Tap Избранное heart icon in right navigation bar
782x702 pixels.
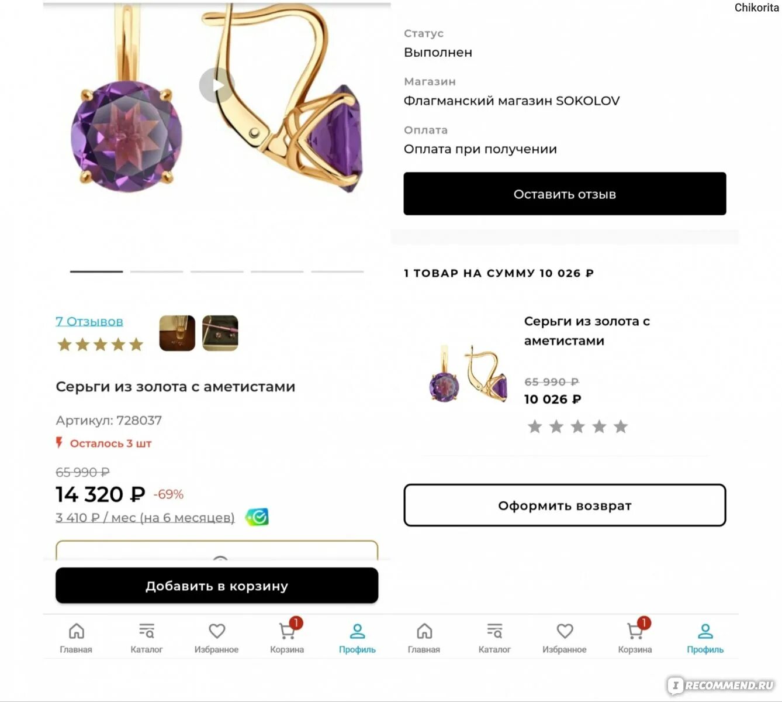click(x=565, y=632)
